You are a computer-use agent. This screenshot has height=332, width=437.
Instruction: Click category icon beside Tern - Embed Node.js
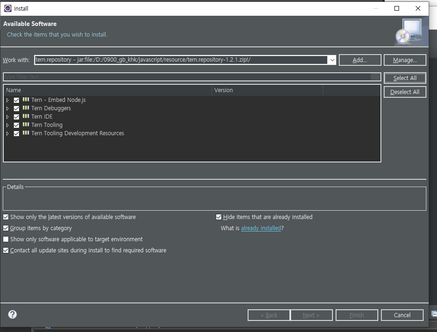click(x=26, y=100)
